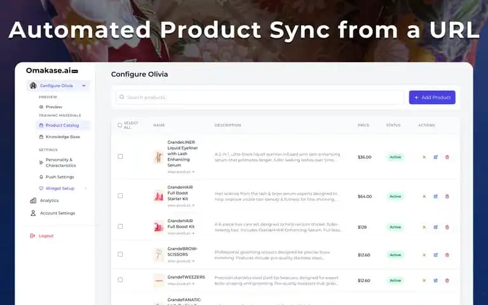Click the Active badge in GrandeLINER row

(x=395, y=157)
